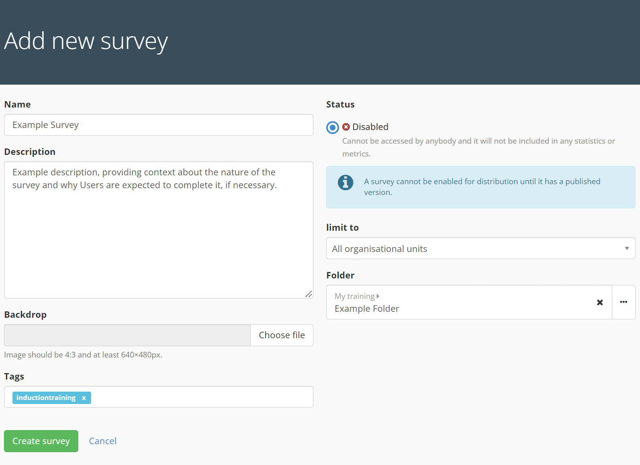Click the My training breadcrumb path

coord(354,296)
